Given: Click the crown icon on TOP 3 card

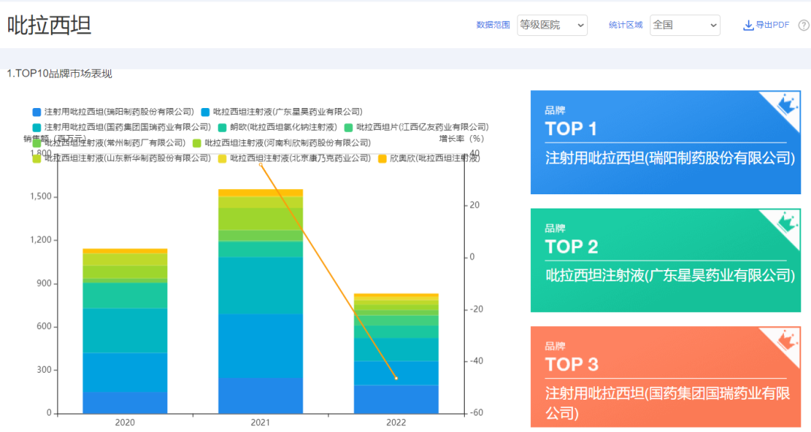Looking at the screenshot, I should [x=786, y=339].
